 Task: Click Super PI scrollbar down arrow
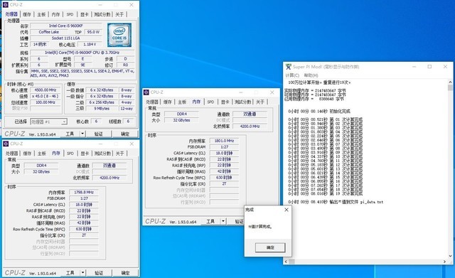pos(450,256)
